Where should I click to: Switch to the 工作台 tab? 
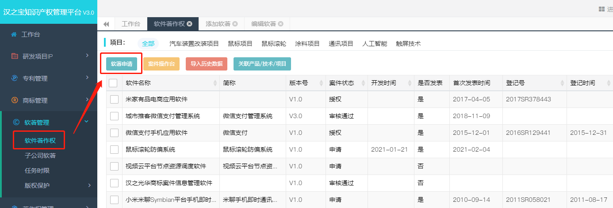pos(131,24)
